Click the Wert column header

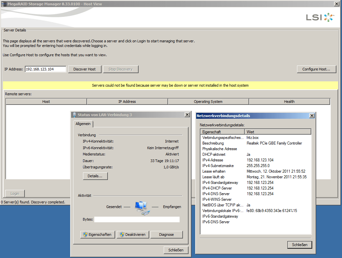click(x=278, y=132)
